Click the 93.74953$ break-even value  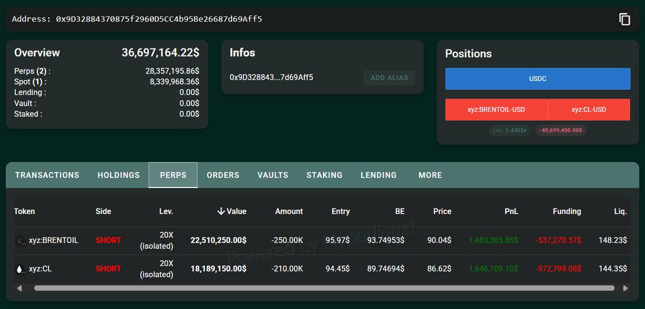coord(386,241)
